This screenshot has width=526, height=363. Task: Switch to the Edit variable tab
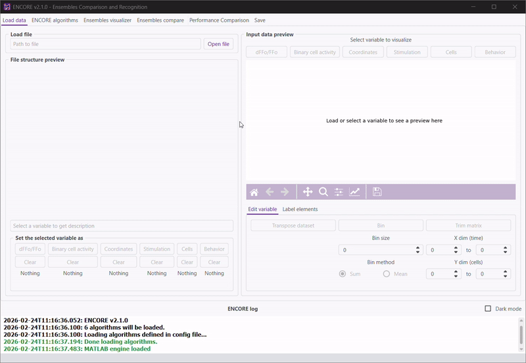click(x=262, y=209)
